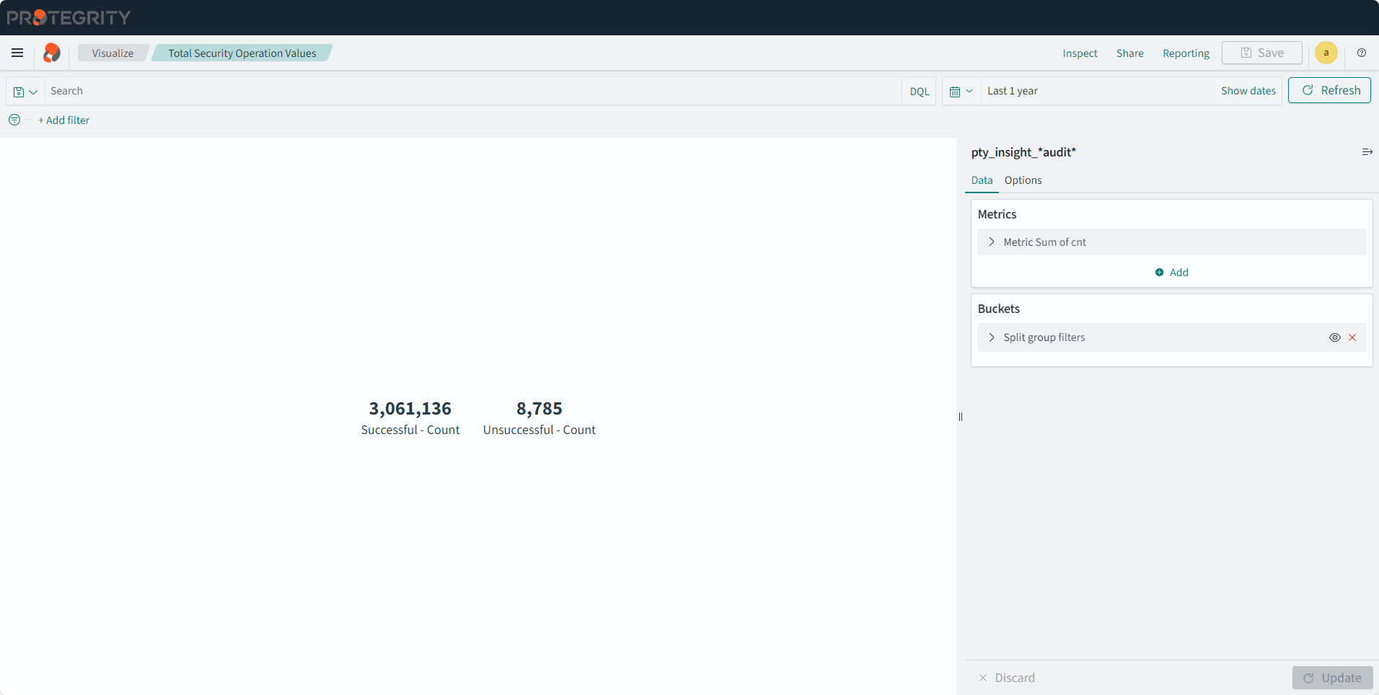Click the Show dates link
The width and height of the screenshot is (1379, 695).
click(1248, 91)
